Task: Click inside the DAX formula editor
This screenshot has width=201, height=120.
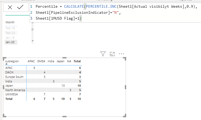Action: [x=115, y=12]
